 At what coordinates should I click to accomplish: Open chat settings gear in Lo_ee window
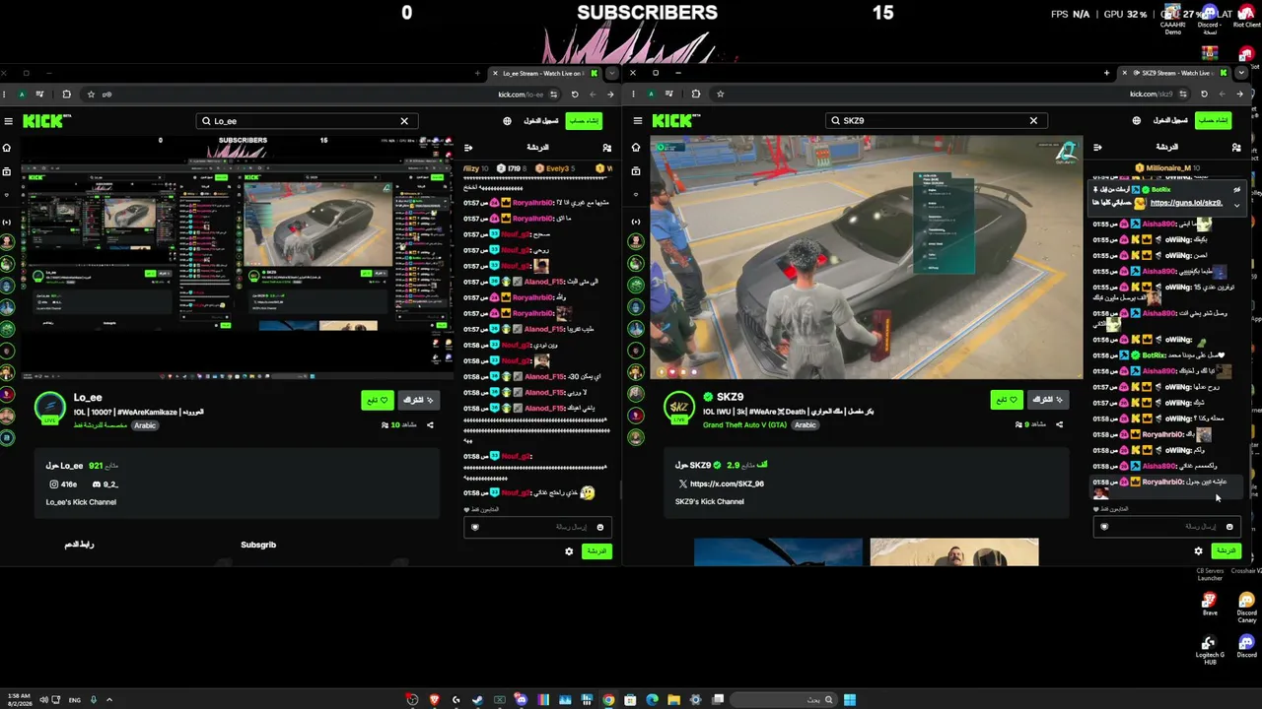tap(569, 551)
